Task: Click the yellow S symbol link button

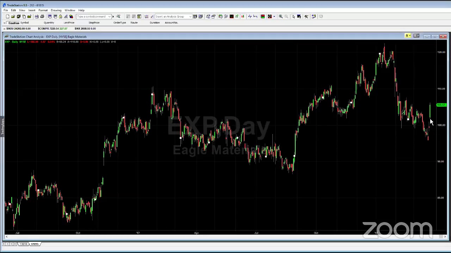Action: [x=408, y=36]
